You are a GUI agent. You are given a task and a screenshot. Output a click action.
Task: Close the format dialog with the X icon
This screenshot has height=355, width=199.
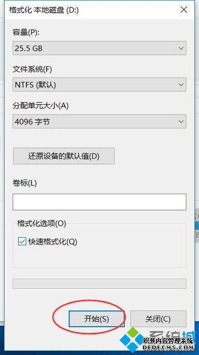point(184,10)
